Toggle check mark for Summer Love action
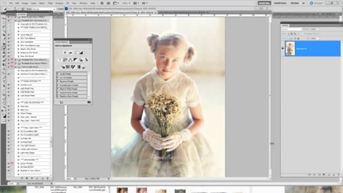 (9, 85)
